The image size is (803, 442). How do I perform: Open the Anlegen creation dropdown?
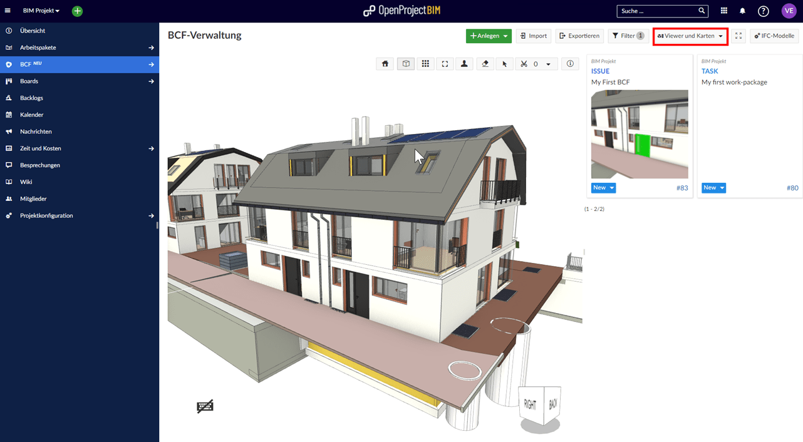[x=489, y=36]
